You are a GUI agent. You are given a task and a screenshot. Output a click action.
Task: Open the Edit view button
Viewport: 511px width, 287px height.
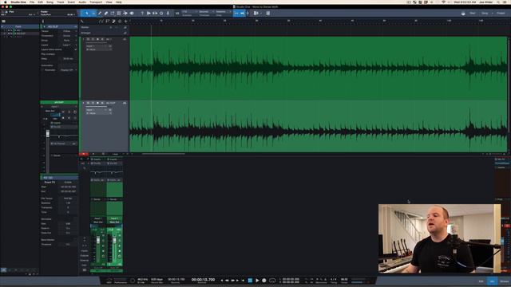(481, 281)
